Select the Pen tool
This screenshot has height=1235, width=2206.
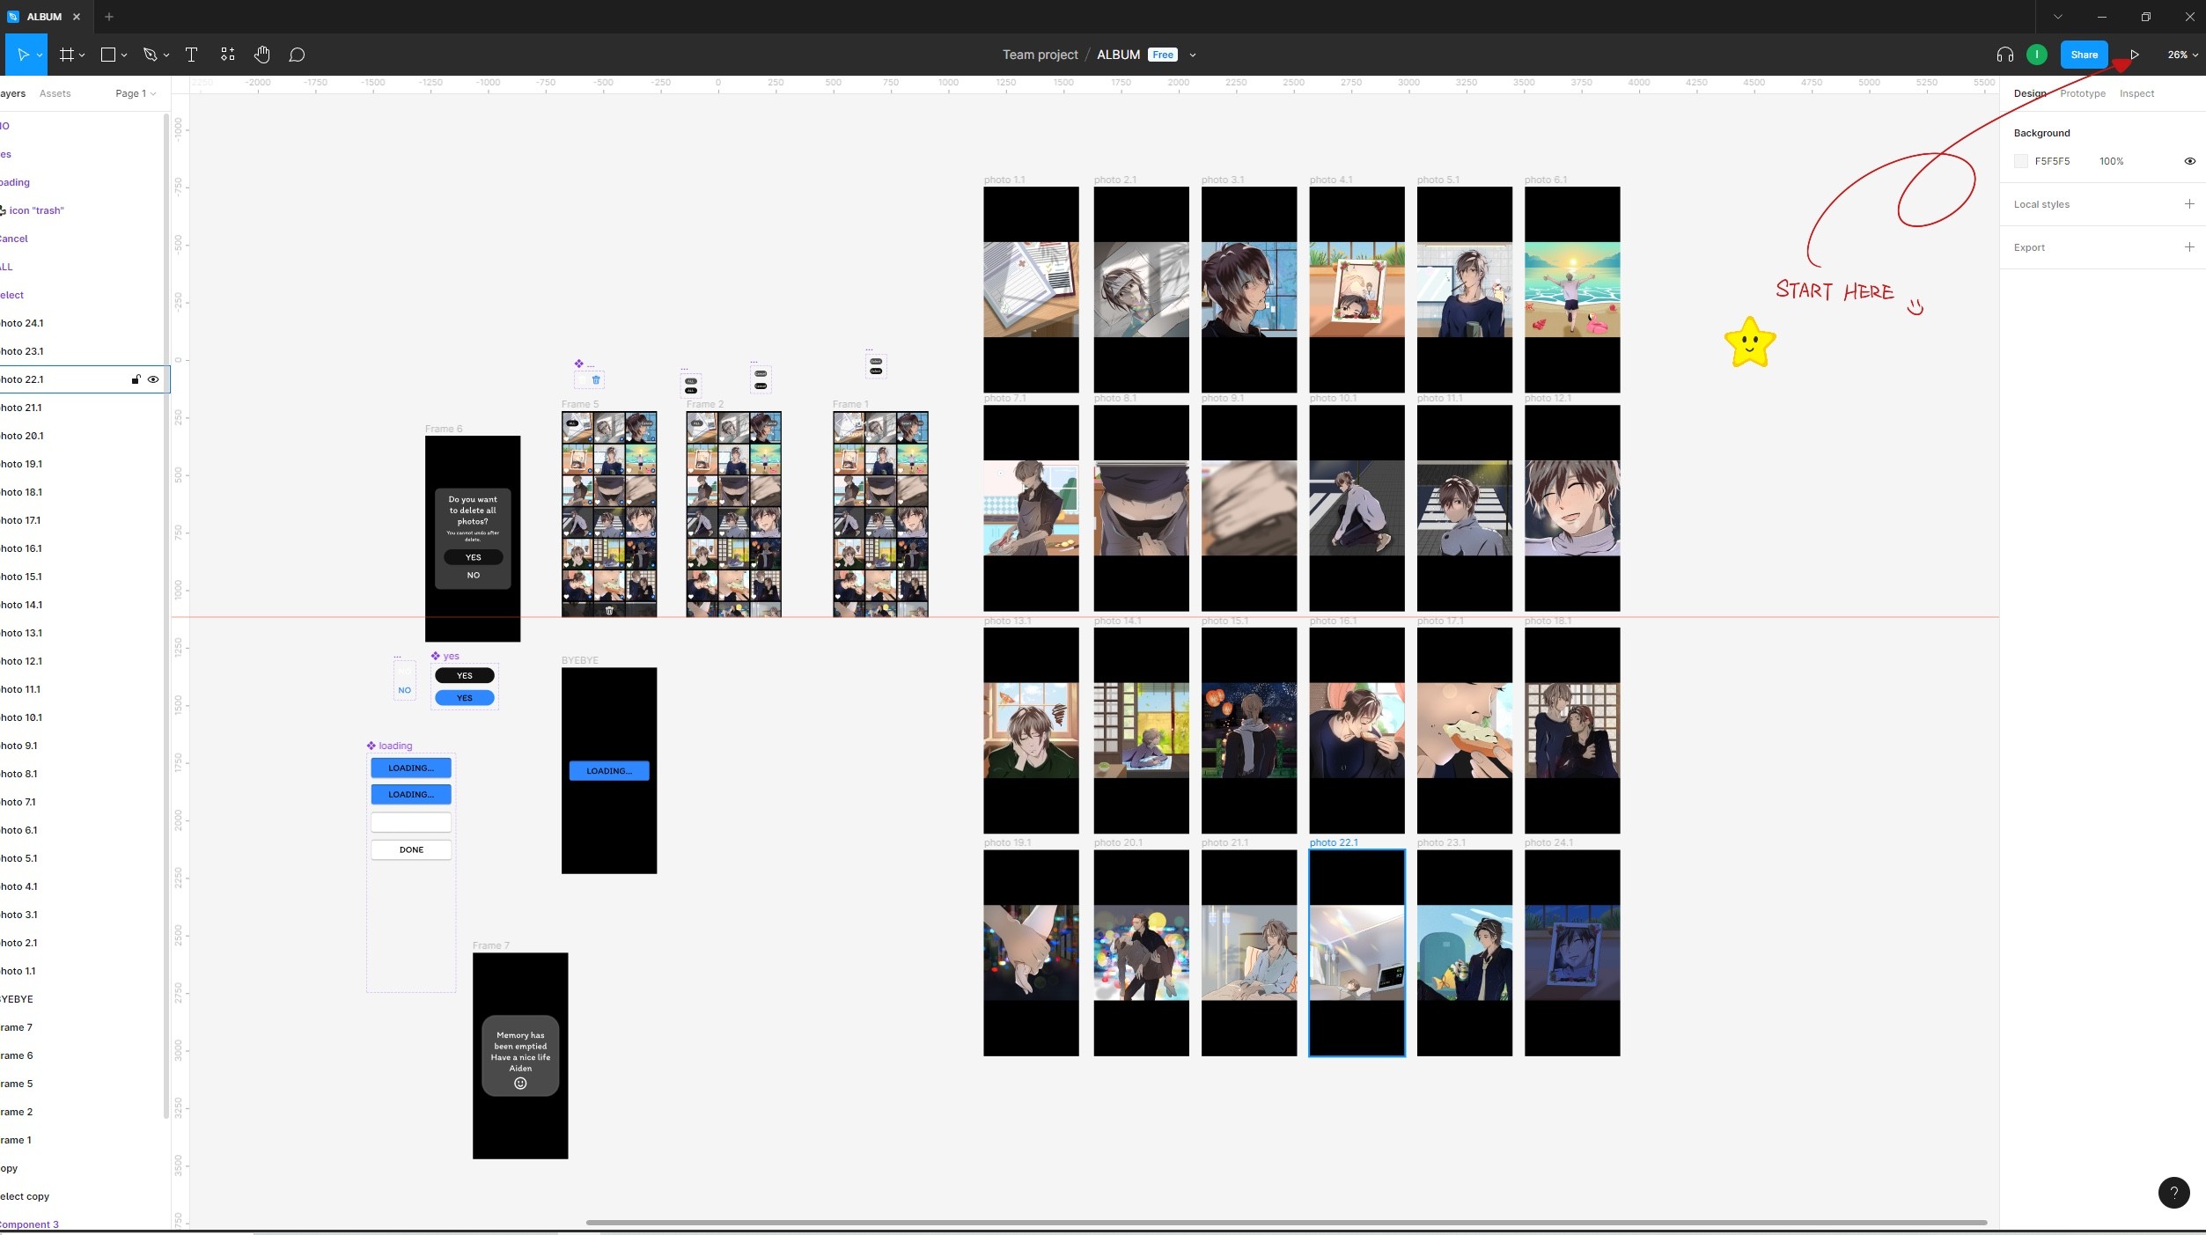coord(150,55)
